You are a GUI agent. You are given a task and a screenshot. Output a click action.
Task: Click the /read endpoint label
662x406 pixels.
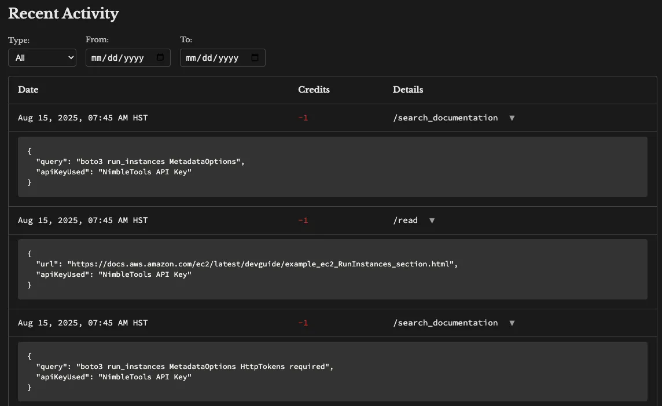tap(406, 220)
